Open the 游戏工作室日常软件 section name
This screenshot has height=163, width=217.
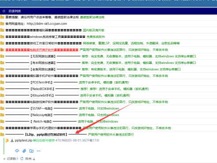pyautogui.click(x=44, y=43)
